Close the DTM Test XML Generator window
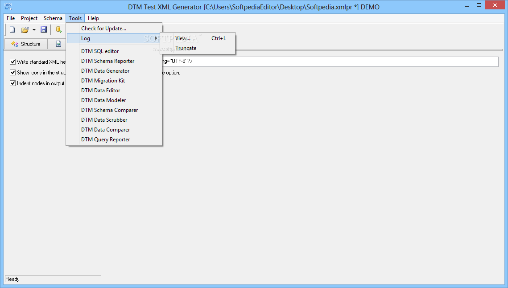The height and width of the screenshot is (288, 508). (x=495, y=5)
